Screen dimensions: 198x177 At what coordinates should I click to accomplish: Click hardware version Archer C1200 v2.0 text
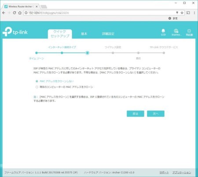tap(109, 173)
